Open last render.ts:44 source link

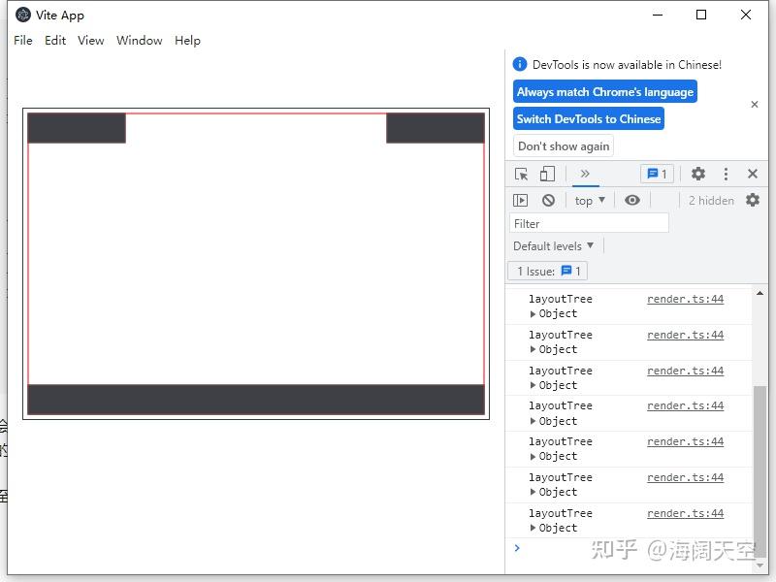685,514
